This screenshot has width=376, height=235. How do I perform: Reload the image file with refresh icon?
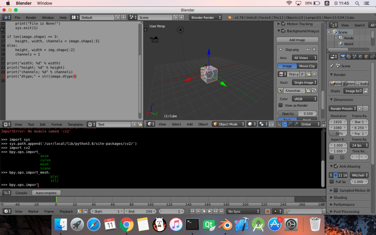coord(314,90)
